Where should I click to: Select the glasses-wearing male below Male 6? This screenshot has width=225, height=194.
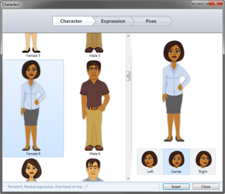click(93, 170)
